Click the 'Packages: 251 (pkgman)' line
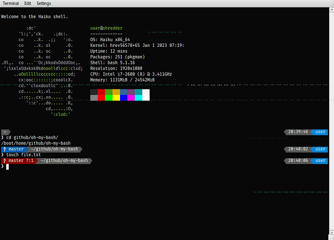The height and width of the screenshot is (240, 334). 117,57
